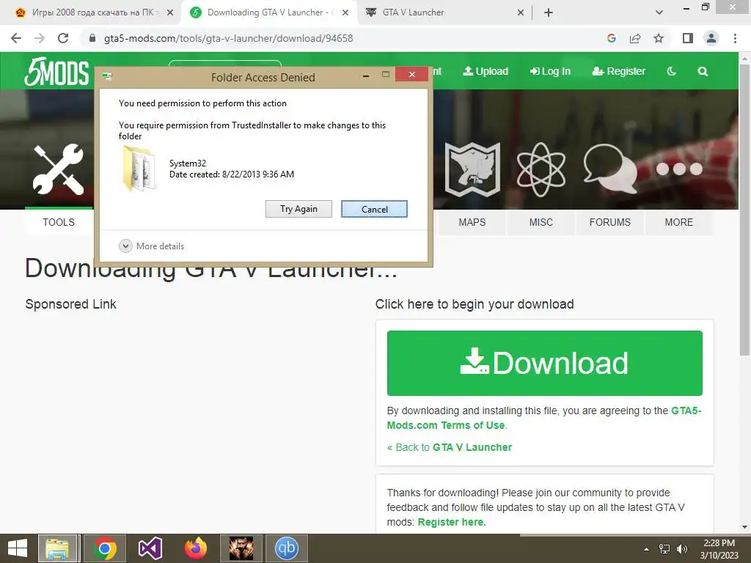Click the map icon above MAPS
Image resolution: width=751 pixels, height=563 pixels.
[x=472, y=169]
